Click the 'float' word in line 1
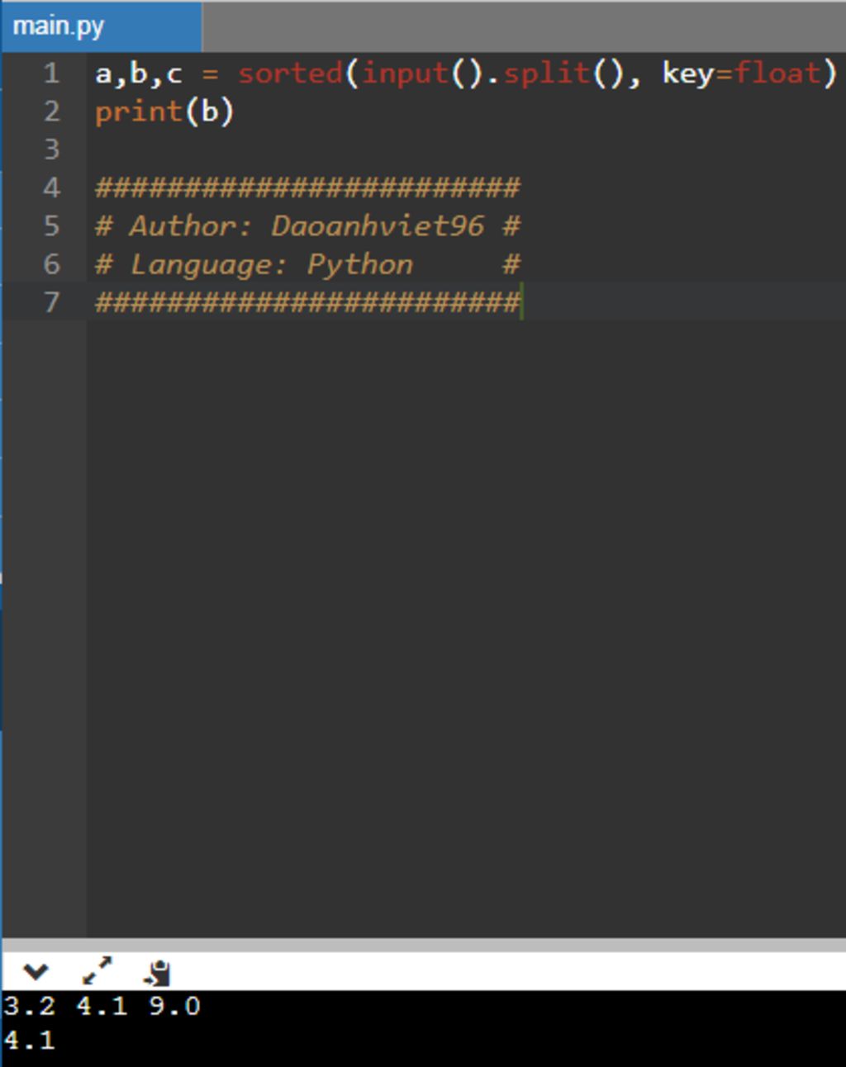The image size is (846, 1067). click(x=777, y=74)
